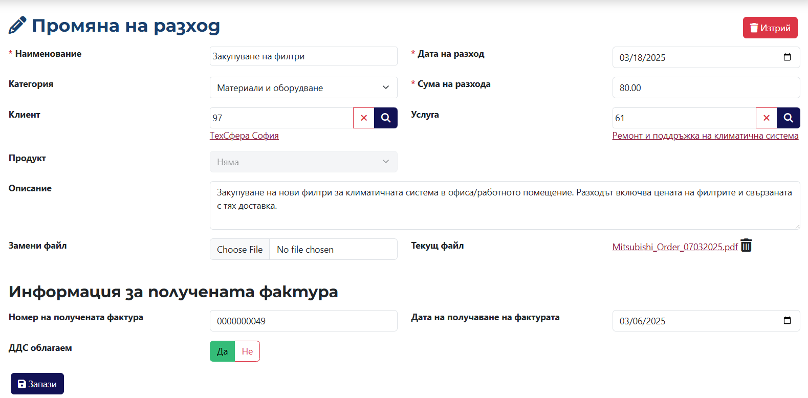
Task: Click the search icon next to Клиент field
Action: (386, 118)
